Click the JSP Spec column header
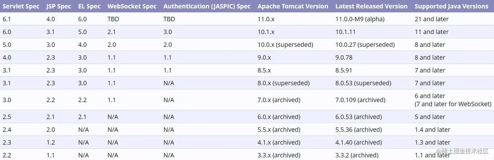 (59, 6)
